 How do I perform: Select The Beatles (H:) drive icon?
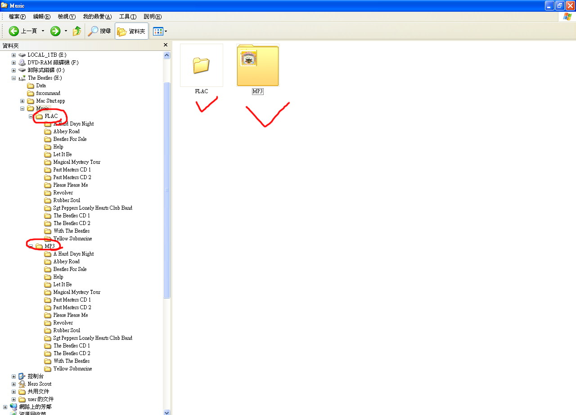pos(22,78)
